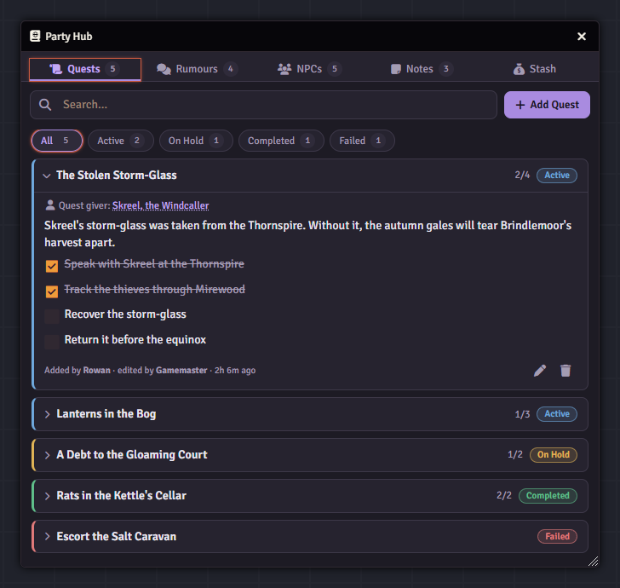Expand Escort the Salt Caravan quest
The image size is (620, 588).
coord(47,537)
